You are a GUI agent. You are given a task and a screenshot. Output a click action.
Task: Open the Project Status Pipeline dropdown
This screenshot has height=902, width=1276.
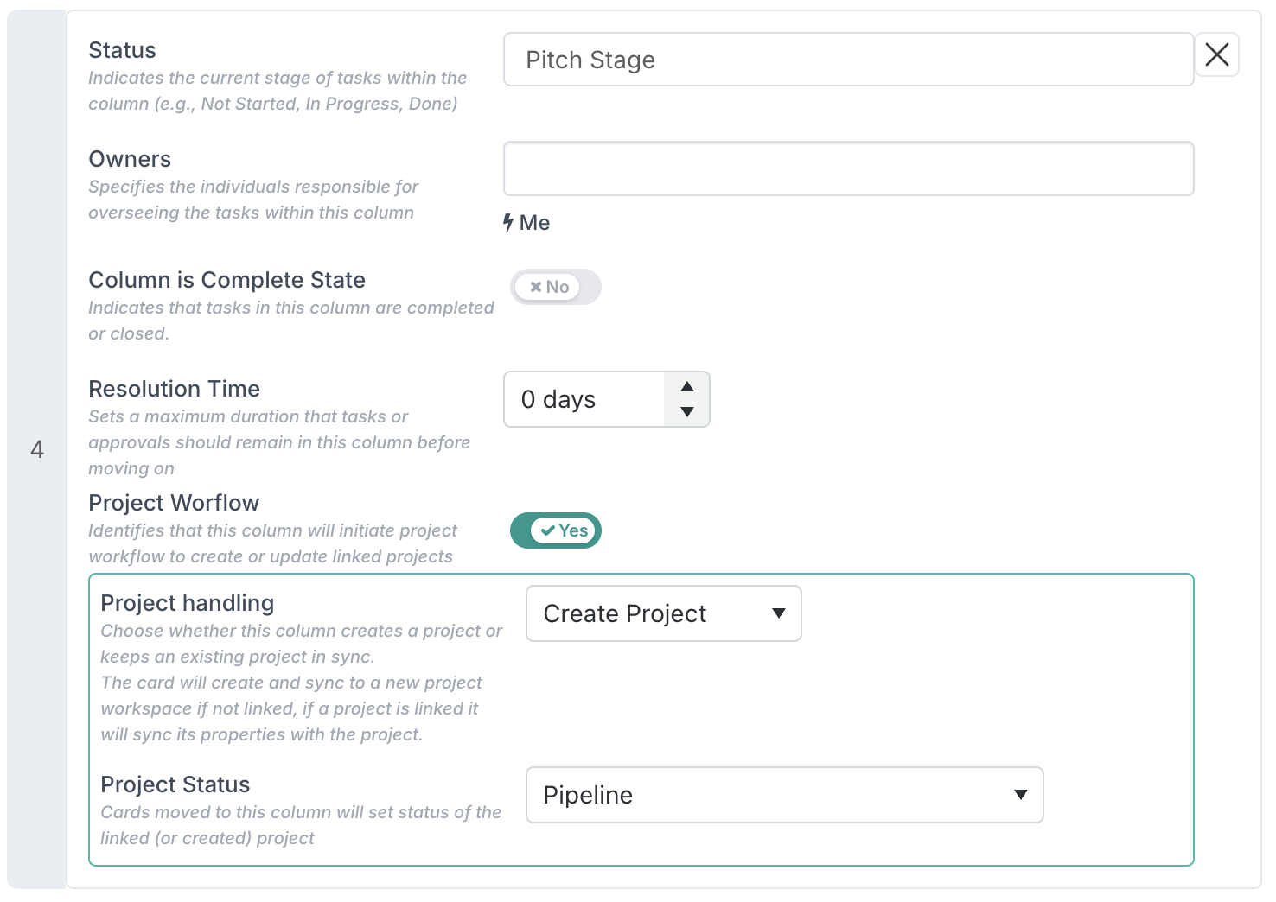(x=784, y=795)
